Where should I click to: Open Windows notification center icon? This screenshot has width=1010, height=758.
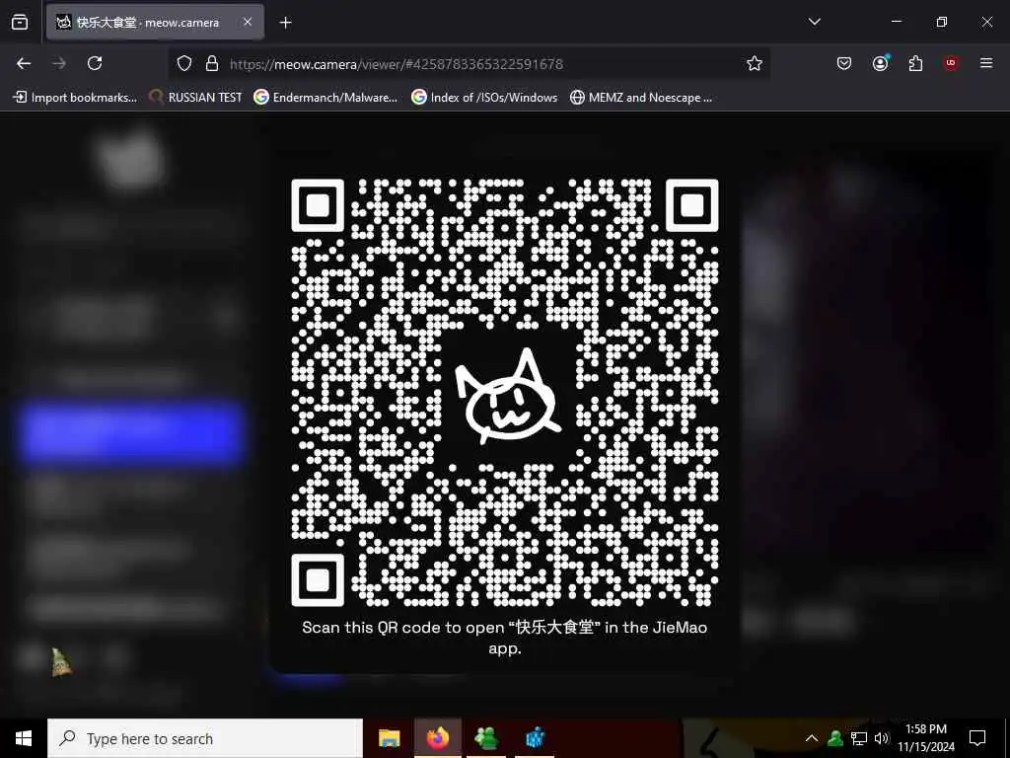pyautogui.click(x=977, y=738)
